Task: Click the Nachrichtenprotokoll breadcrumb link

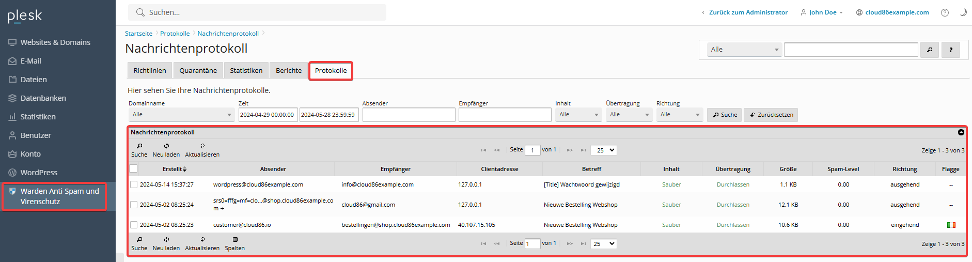Action: (x=228, y=34)
